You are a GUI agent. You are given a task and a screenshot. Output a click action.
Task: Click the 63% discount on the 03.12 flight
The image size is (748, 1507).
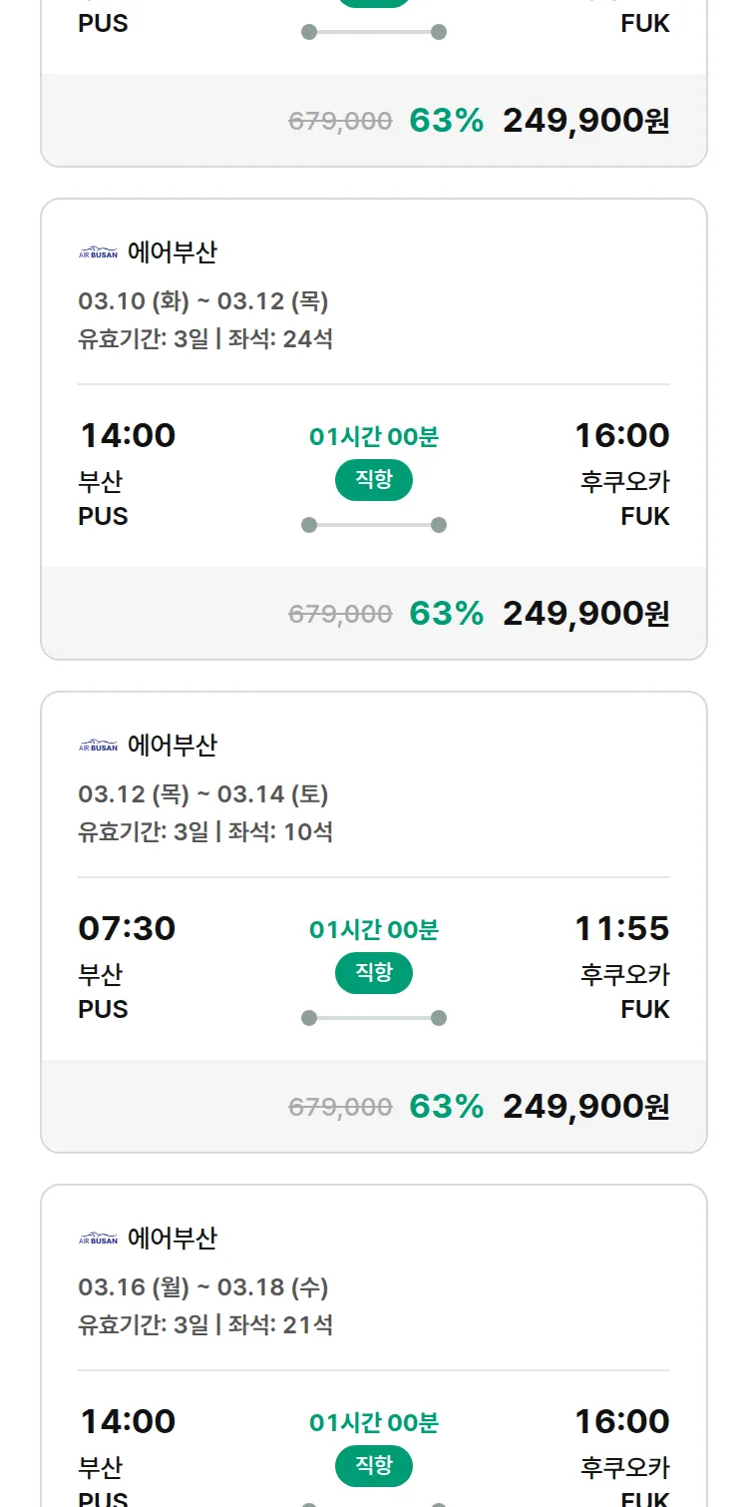tap(446, 1107)
